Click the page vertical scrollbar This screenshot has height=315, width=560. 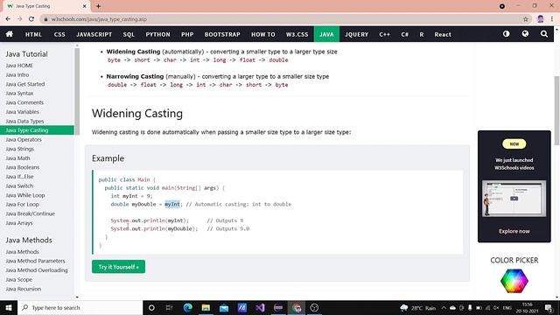(556, 111)
